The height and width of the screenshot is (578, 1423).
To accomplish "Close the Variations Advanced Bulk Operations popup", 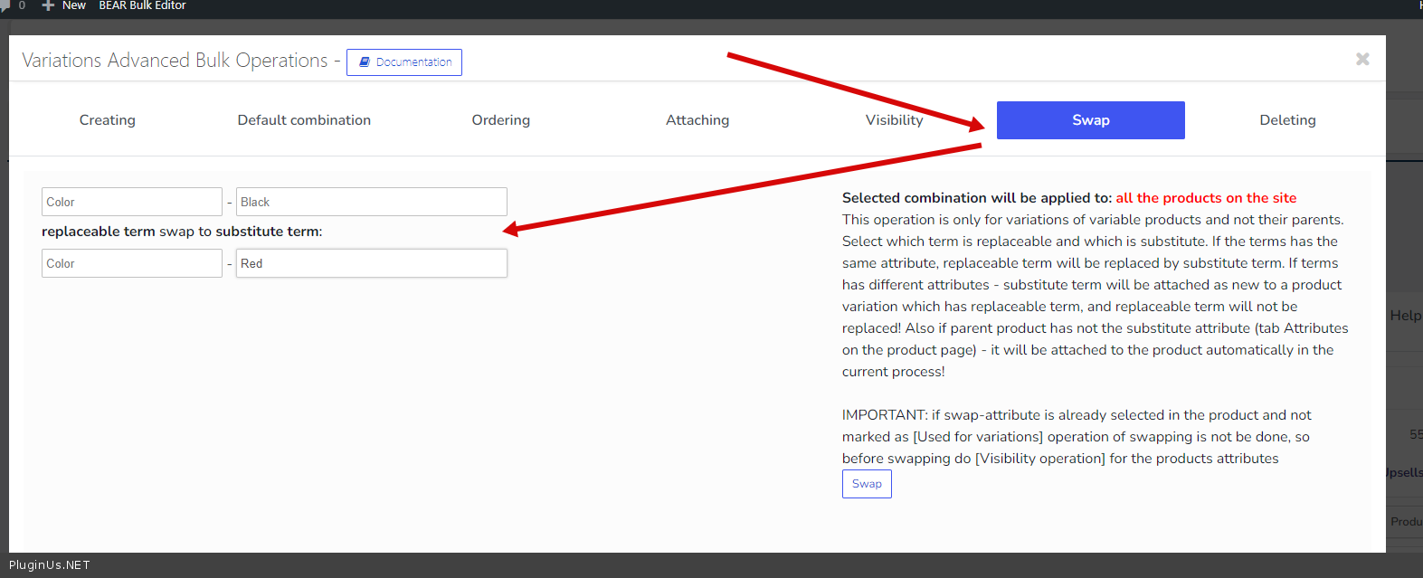I will (x=1362, y=60).
